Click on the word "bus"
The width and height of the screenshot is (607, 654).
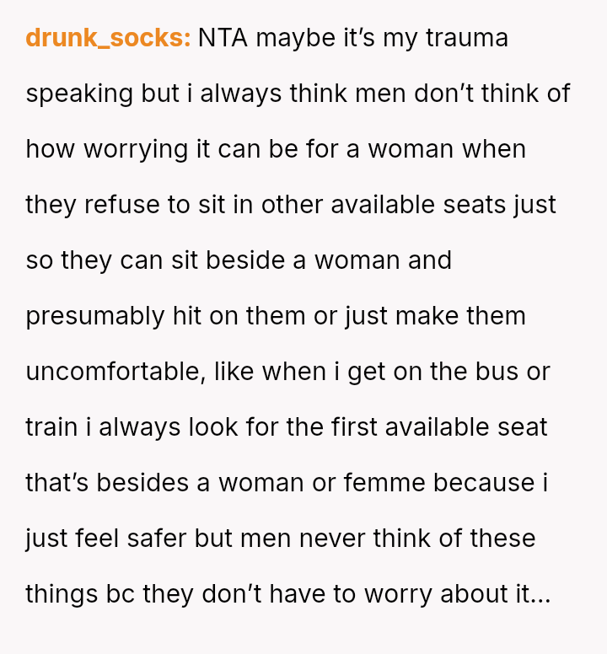pos(497,372)
